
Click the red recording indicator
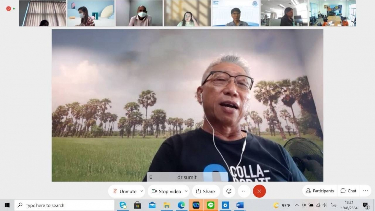[x=8, y=8]
